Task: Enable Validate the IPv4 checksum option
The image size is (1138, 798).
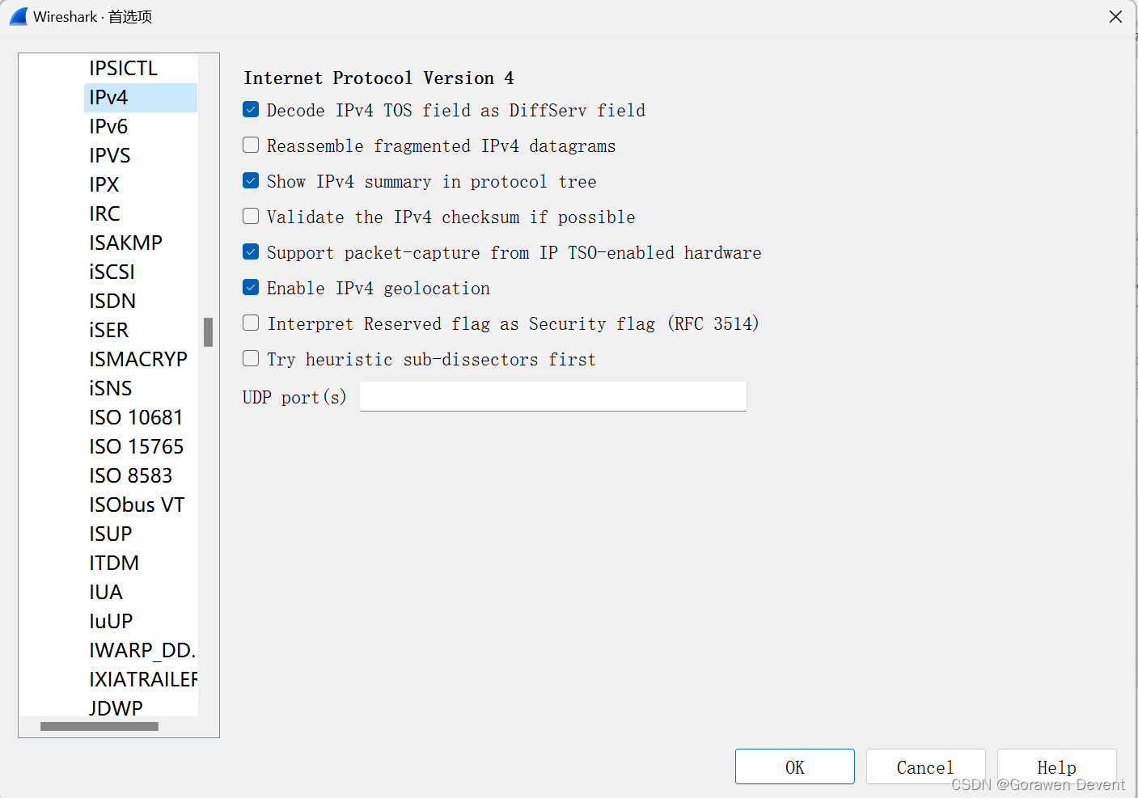Action: point(251,216)
